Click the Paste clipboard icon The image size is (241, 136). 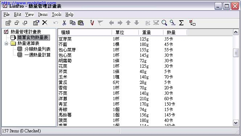coord(81,23)
